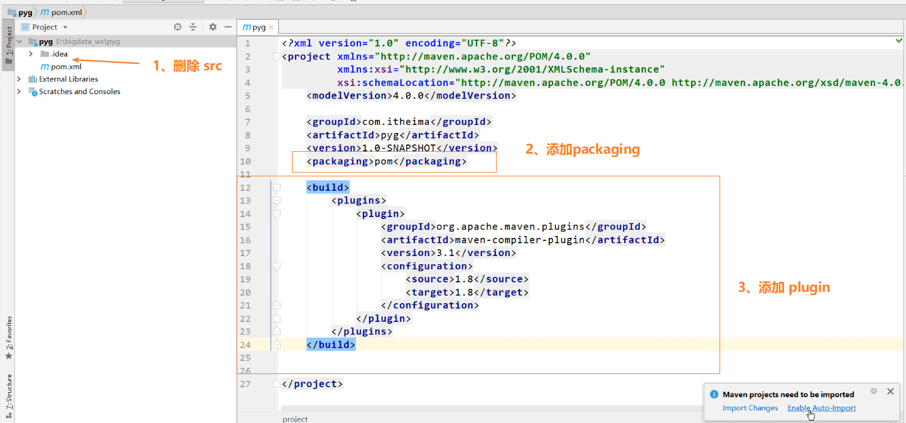
Task: Click the pyg module folder icon in tree
Action: 33,42
